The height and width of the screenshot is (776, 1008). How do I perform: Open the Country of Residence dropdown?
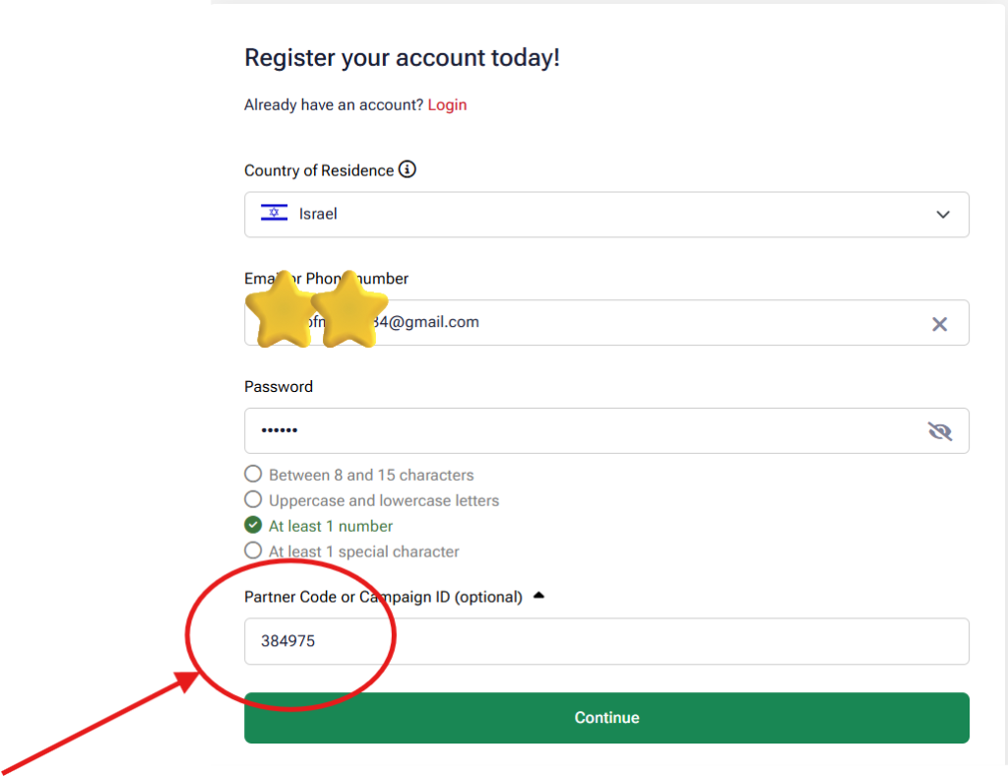tap(606, 214)
